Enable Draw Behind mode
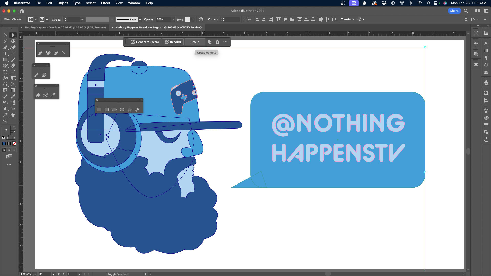 (9, 150)
